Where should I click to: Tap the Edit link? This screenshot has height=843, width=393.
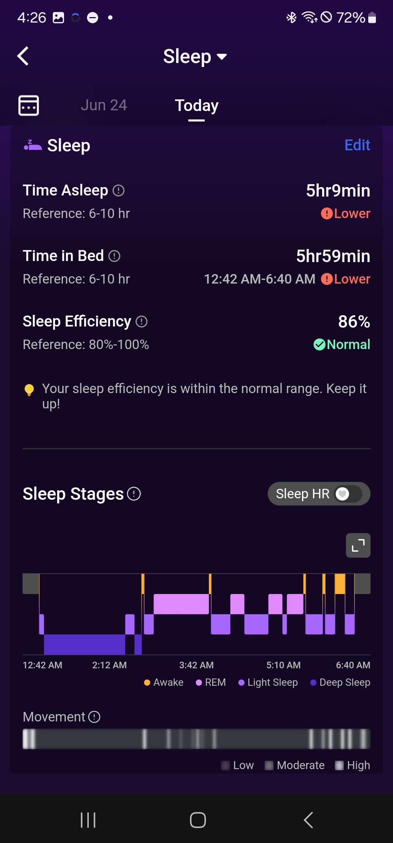[357, 145]
